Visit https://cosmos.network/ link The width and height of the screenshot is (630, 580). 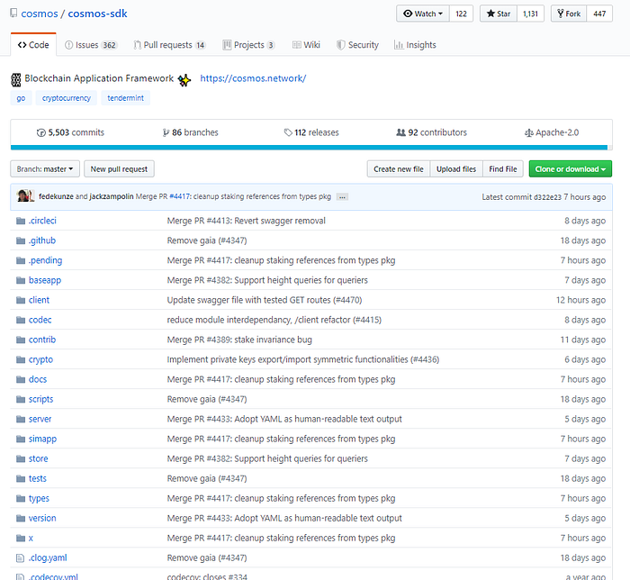point(253,78)
